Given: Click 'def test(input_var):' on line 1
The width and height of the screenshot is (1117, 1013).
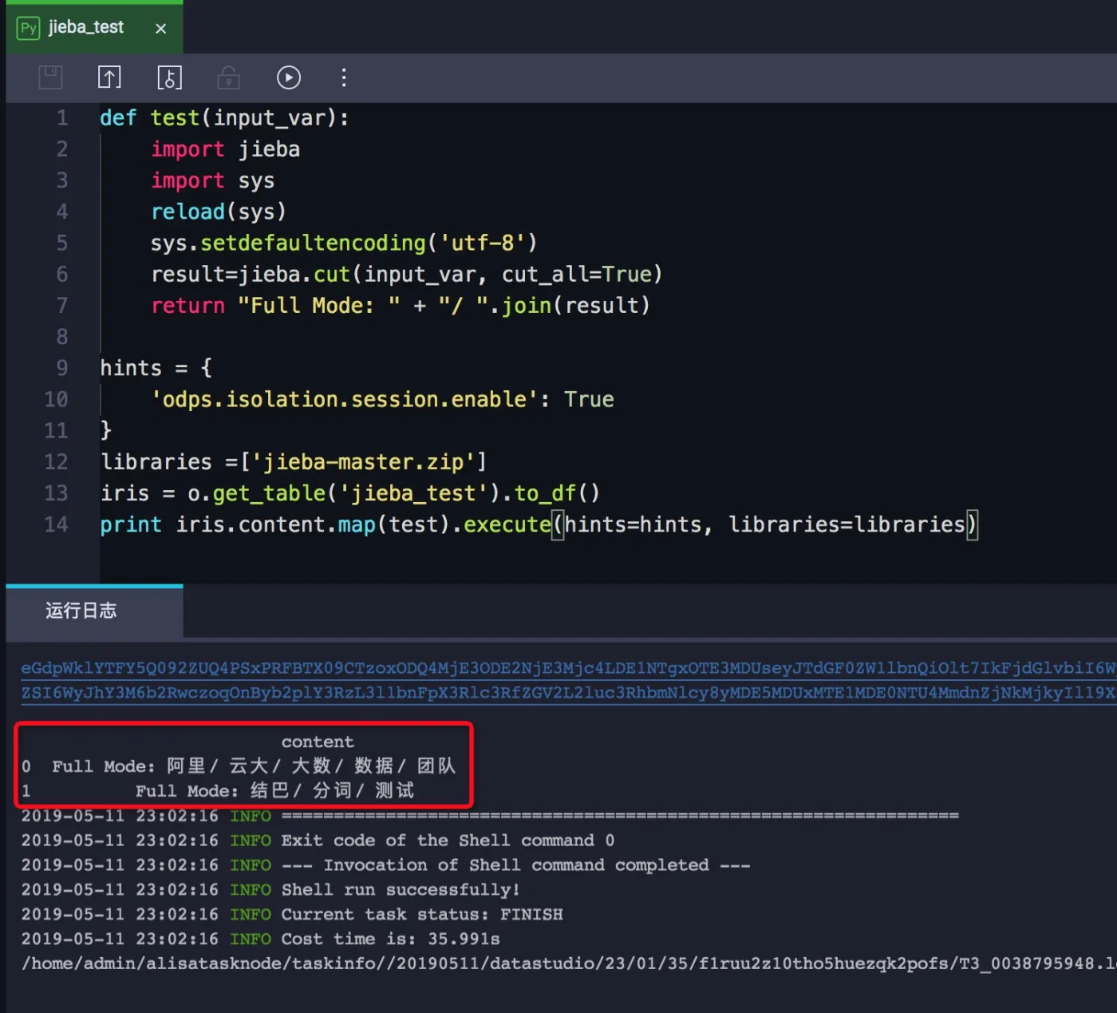Looking at the screenshot, I should 224,118.
